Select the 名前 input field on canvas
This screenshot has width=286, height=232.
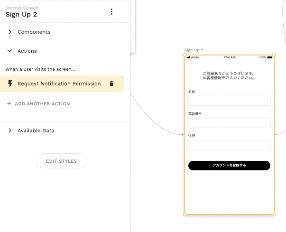229,101
